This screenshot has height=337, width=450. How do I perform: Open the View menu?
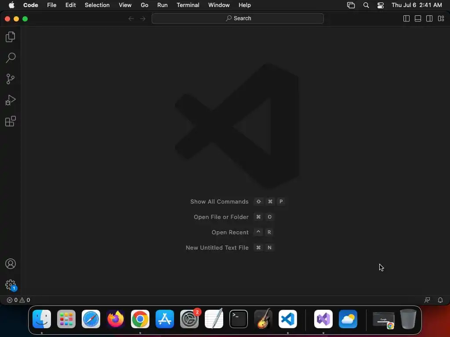tap(125, 5)
